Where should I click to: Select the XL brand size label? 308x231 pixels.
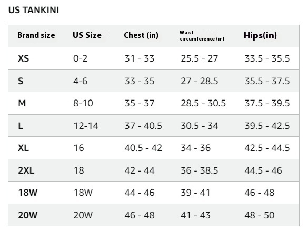pos(23,148)
